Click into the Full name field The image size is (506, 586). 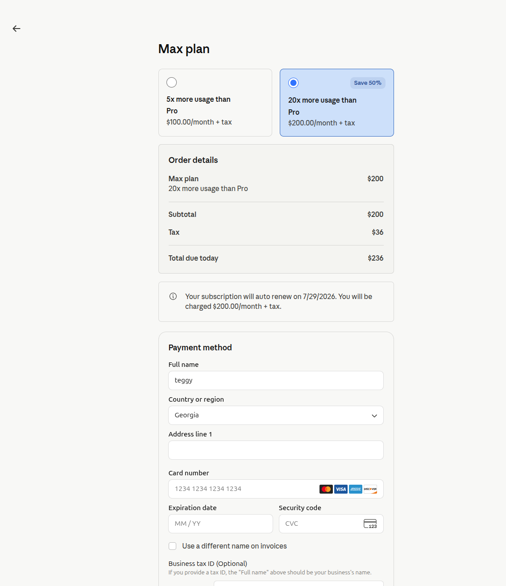coord(276,380)
